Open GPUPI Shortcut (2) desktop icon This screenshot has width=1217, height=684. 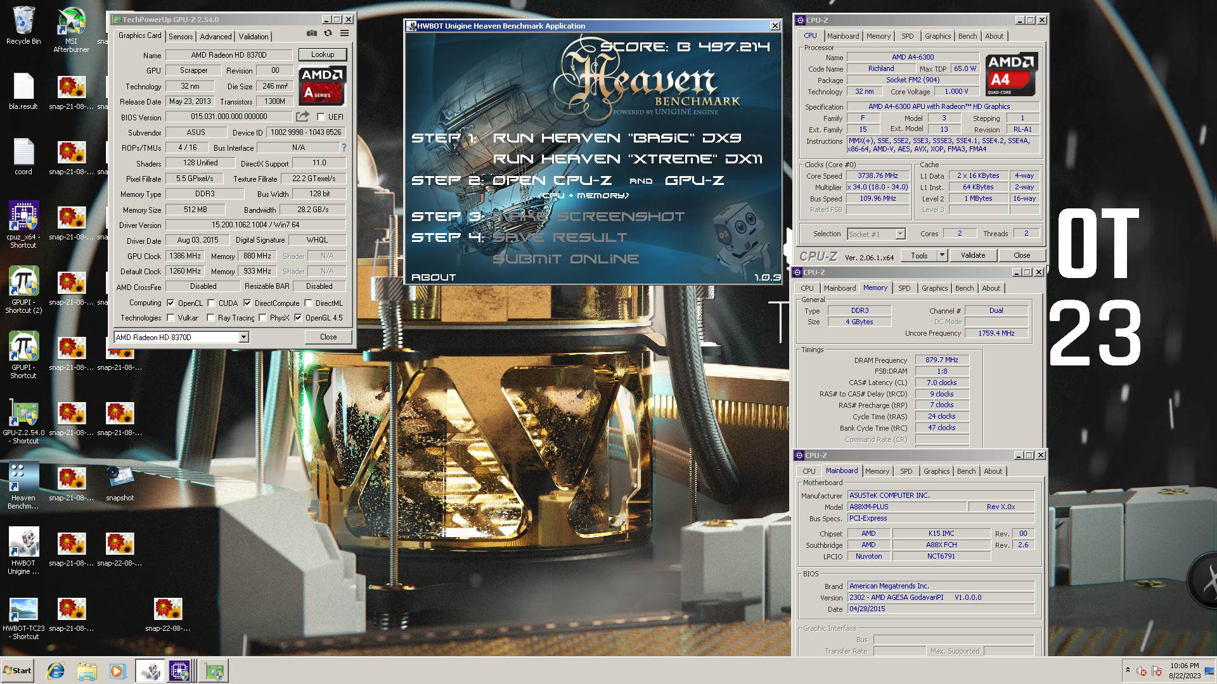pyautogui.click(x=23, y=290)
